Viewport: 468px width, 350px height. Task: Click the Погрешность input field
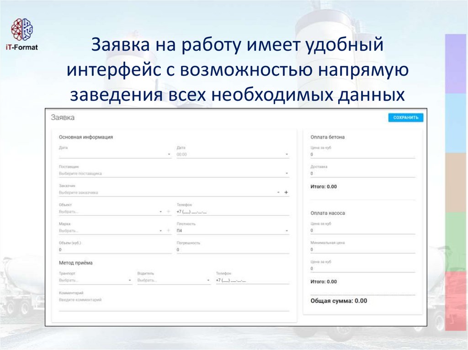(x=233, y=250)
